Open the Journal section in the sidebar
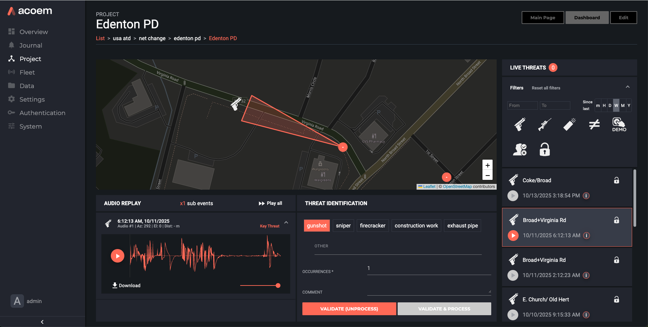Viewport: 648px width, 327px height. pyautogui.click(x=30, y=45)
